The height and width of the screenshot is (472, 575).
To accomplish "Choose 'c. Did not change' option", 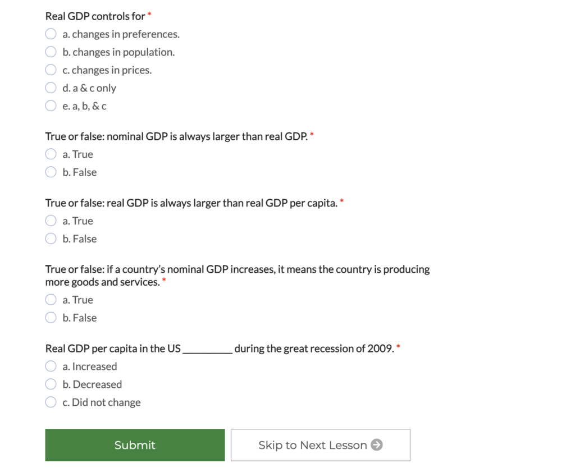I will click(x=51, y=402).
